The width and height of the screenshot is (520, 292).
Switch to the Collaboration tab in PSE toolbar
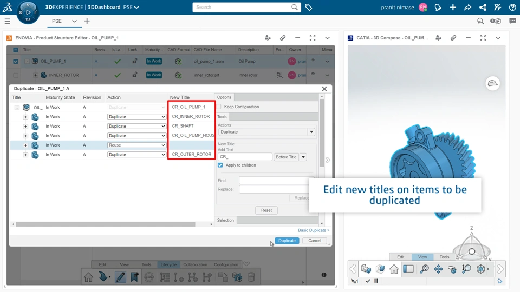click(x=196, y=264)
